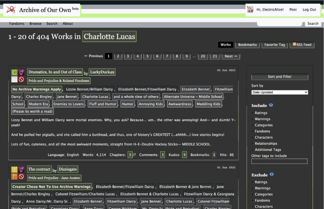Click orange warnings icon on The contract
Image resolution: width=324 pixels, height=209 pixels.
pyautogui.click(x=14, y=177)
